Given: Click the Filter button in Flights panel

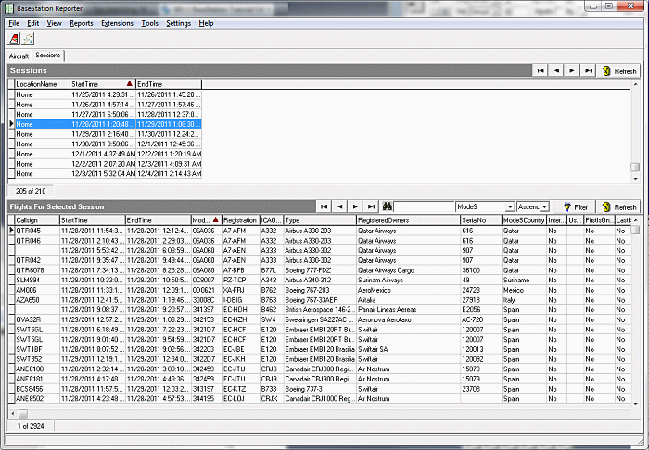Looking at the screenshot, I should tap(576, 207).
